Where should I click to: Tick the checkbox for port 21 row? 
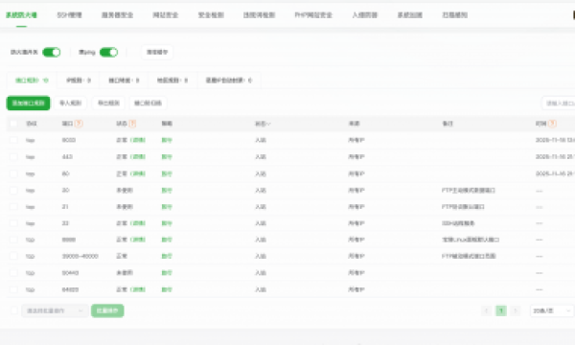click(x=13, y=207)
